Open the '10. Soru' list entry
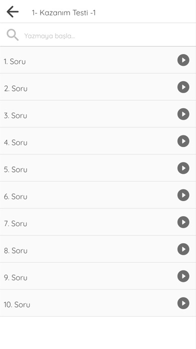This screenshot has width=196, height=349. [98, 303]
